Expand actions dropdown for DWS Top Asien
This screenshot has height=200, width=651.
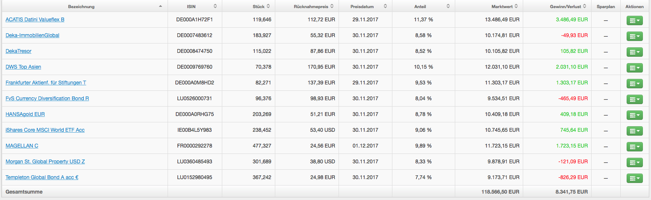point(634,67)
